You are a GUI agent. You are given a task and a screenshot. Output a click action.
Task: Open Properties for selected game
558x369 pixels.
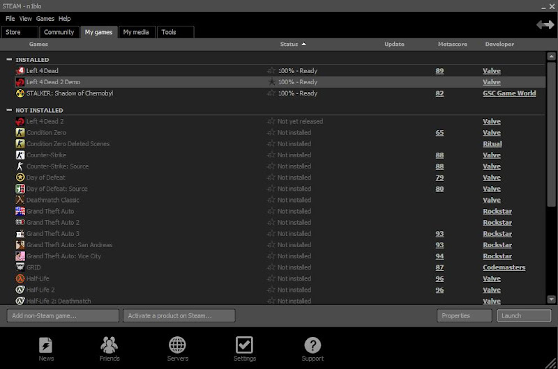(x=465, y=315)
